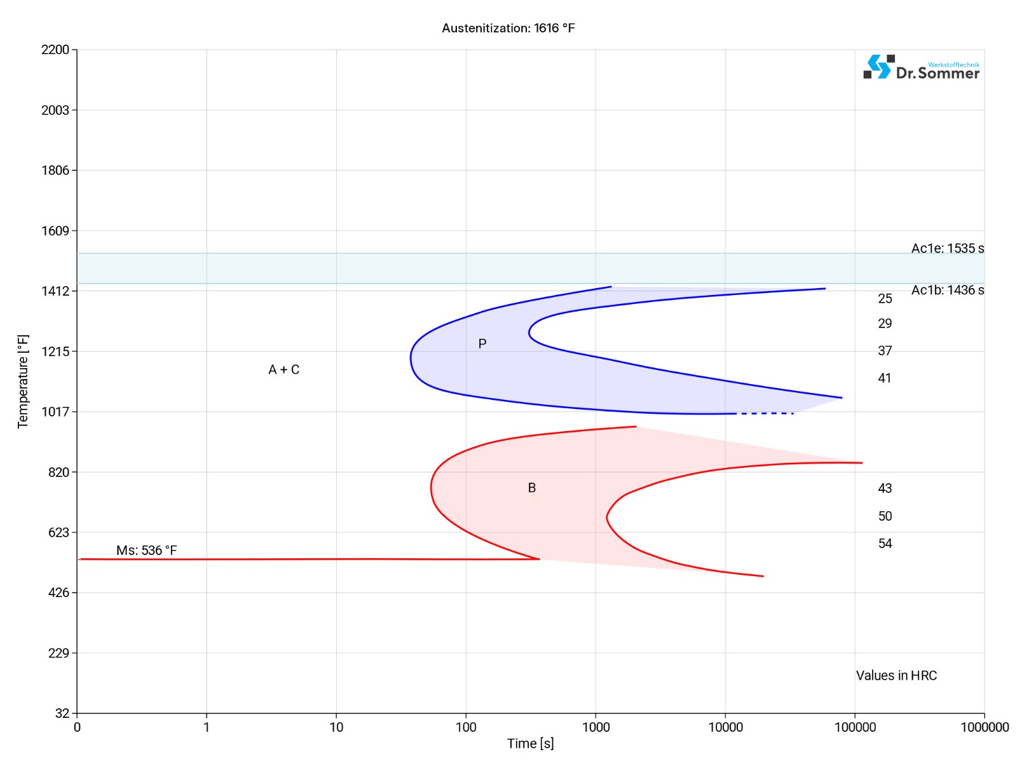This screenshot has width=1017, height=763.
Task: Click the Dr. Sommer logo icon
Action: point(878,67)
